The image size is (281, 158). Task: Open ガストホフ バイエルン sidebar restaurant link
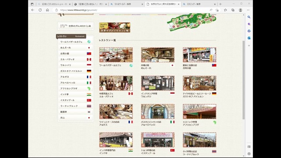pyautogui.click(x=76, y=71)
